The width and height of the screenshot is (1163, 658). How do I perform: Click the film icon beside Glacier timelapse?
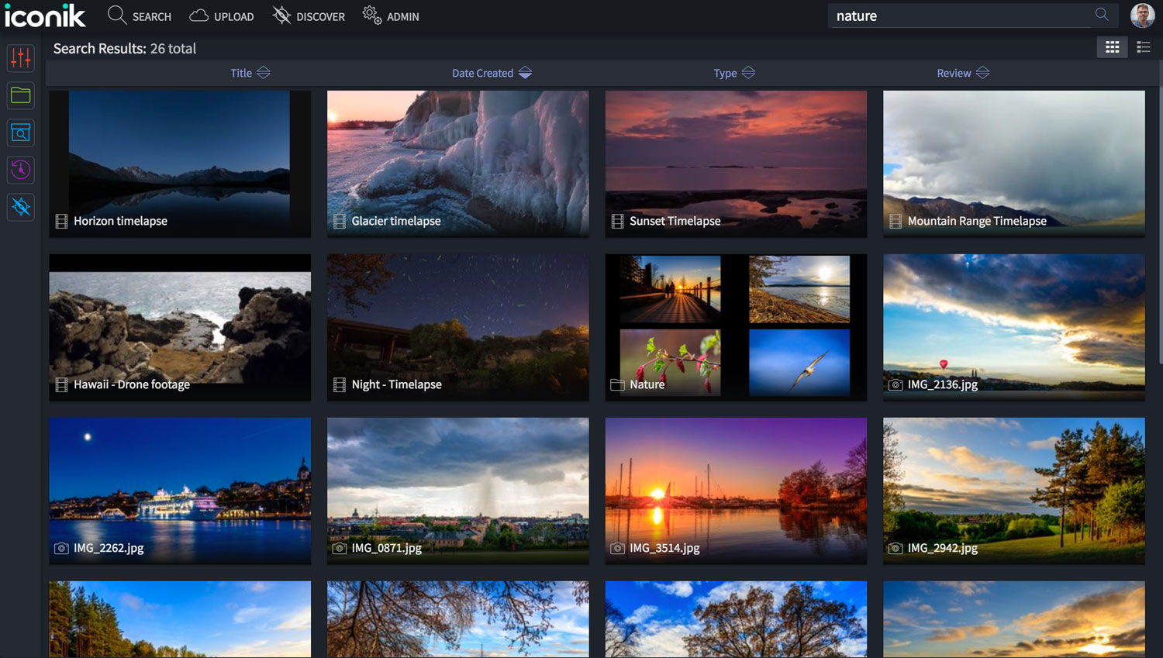pos(340,222)
